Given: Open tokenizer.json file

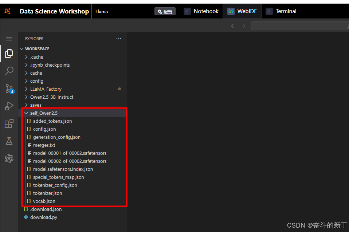Looking at the screenshot, I should click(72, 193).
